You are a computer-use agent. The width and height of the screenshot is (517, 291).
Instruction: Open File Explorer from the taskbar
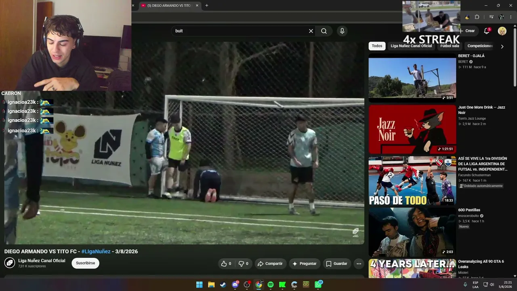click(x=211, y=285)
